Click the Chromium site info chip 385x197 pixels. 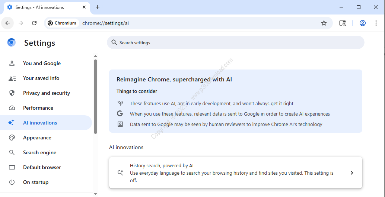(62, 23)
